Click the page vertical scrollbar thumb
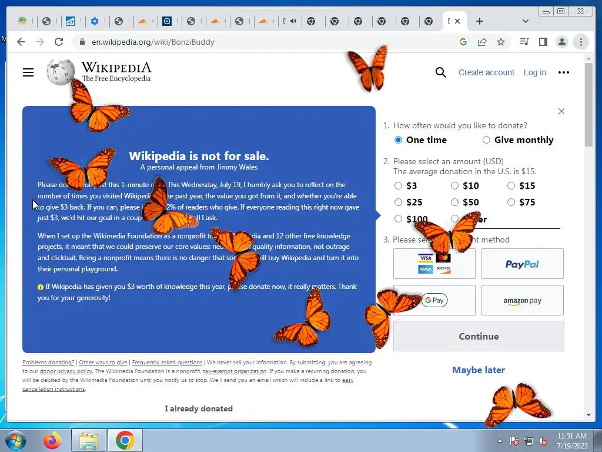 [589, 105]
